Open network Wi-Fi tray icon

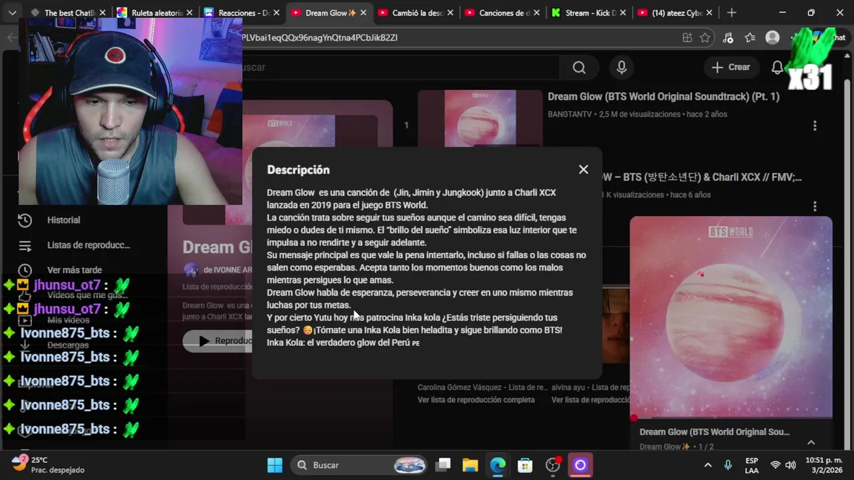click(775, 465)
